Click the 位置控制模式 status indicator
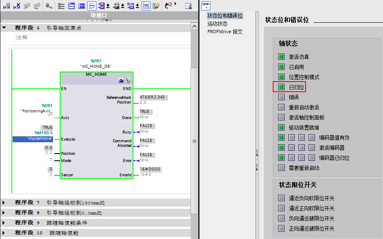Viewport: 383px width, 239px height. [x=282, y=77]
